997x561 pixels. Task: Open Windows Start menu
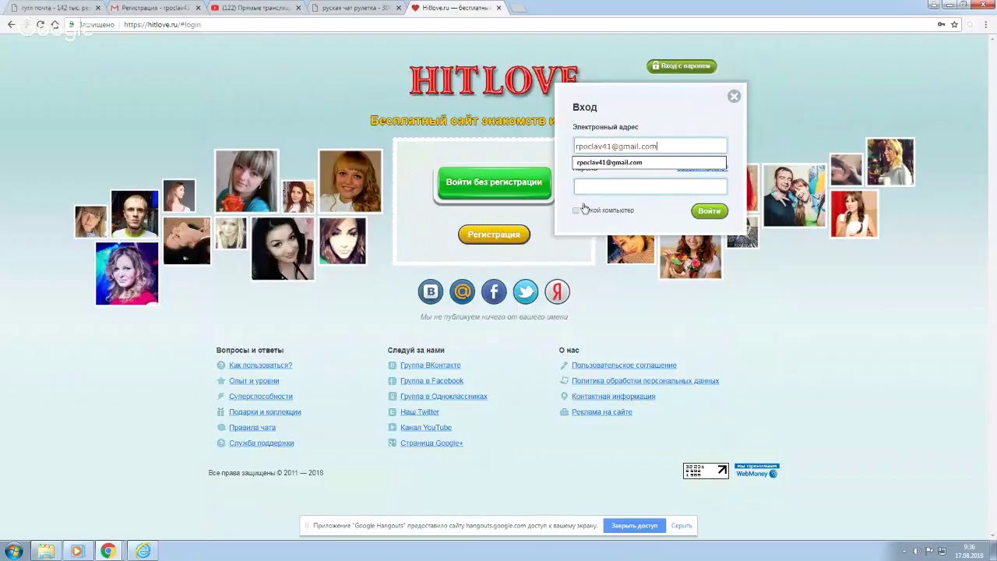click(x=14, y=551)
